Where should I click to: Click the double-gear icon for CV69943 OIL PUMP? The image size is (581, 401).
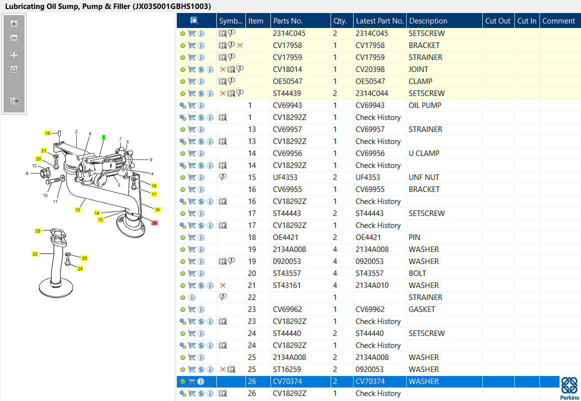click(183, 105)
